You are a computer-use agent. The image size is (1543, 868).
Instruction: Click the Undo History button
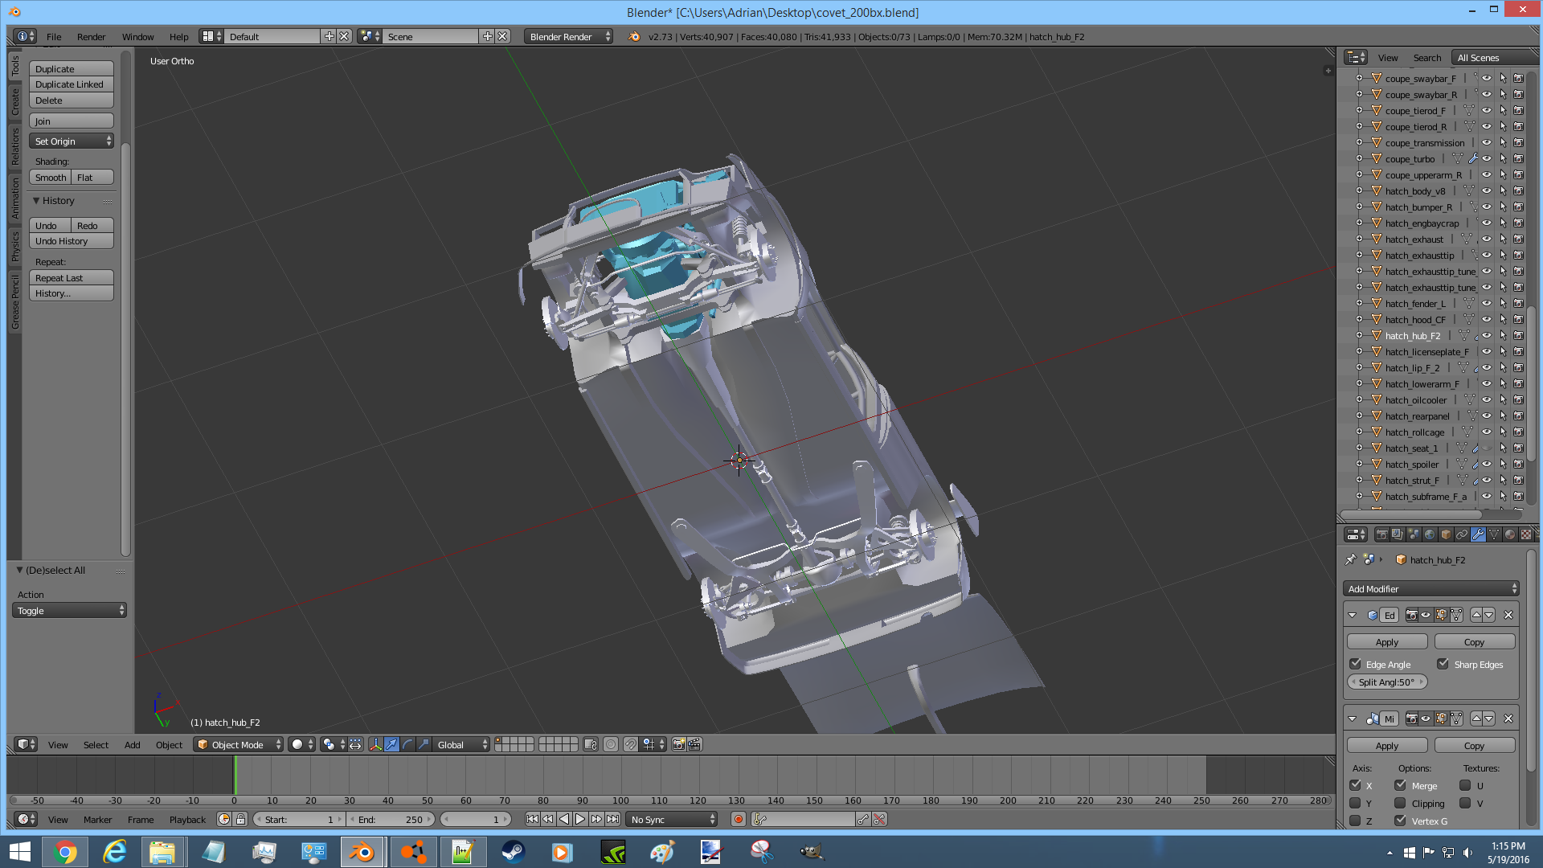tap(72, 241)
